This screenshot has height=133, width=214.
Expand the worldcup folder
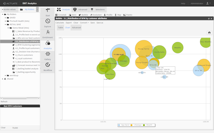pos(5,76)
